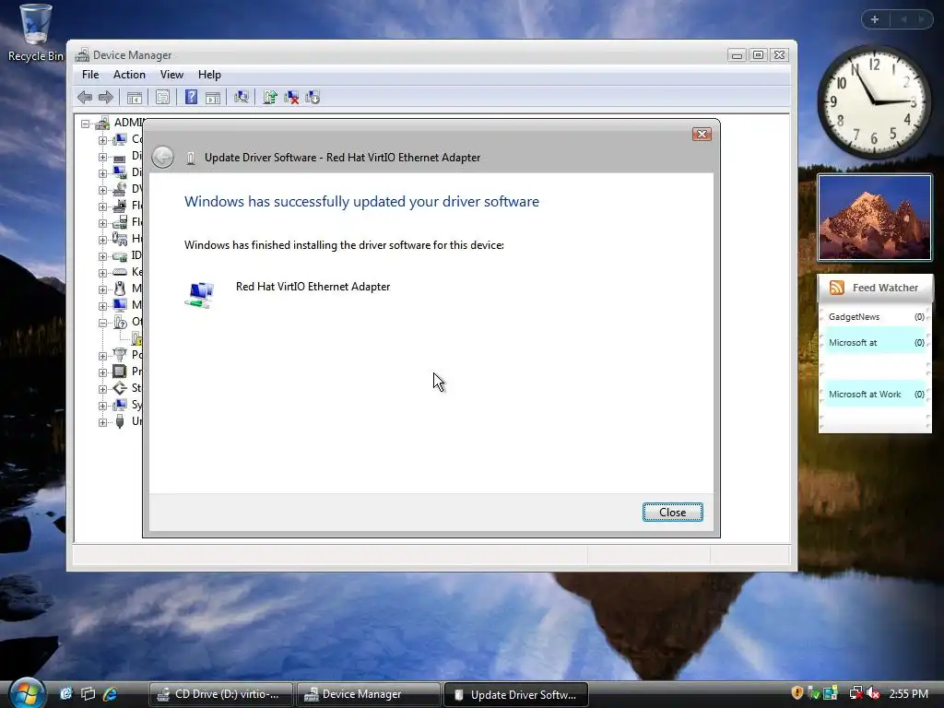The height and width of the screenshot is (708, 944).
Task: Open the Microsoft at Work feed entry
Action: click(876, 395)
